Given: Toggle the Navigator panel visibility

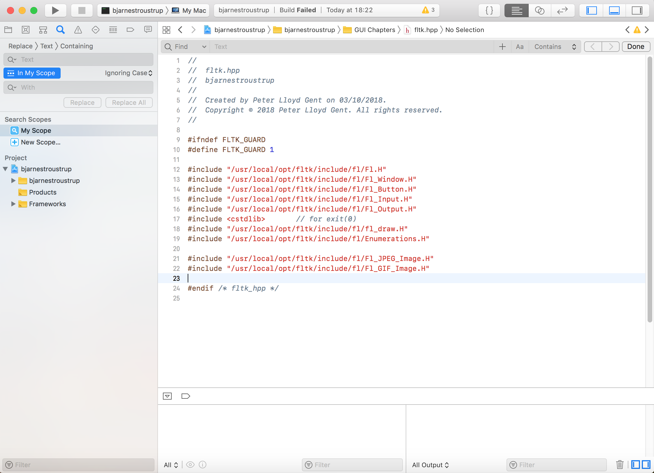Looking at the screenshot, I should (x=591, y=10).
